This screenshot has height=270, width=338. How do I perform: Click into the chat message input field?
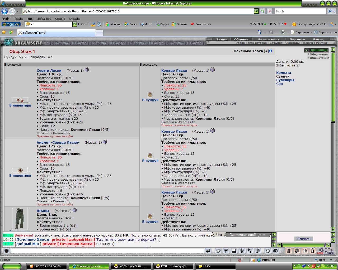click(x=107, y=251)
